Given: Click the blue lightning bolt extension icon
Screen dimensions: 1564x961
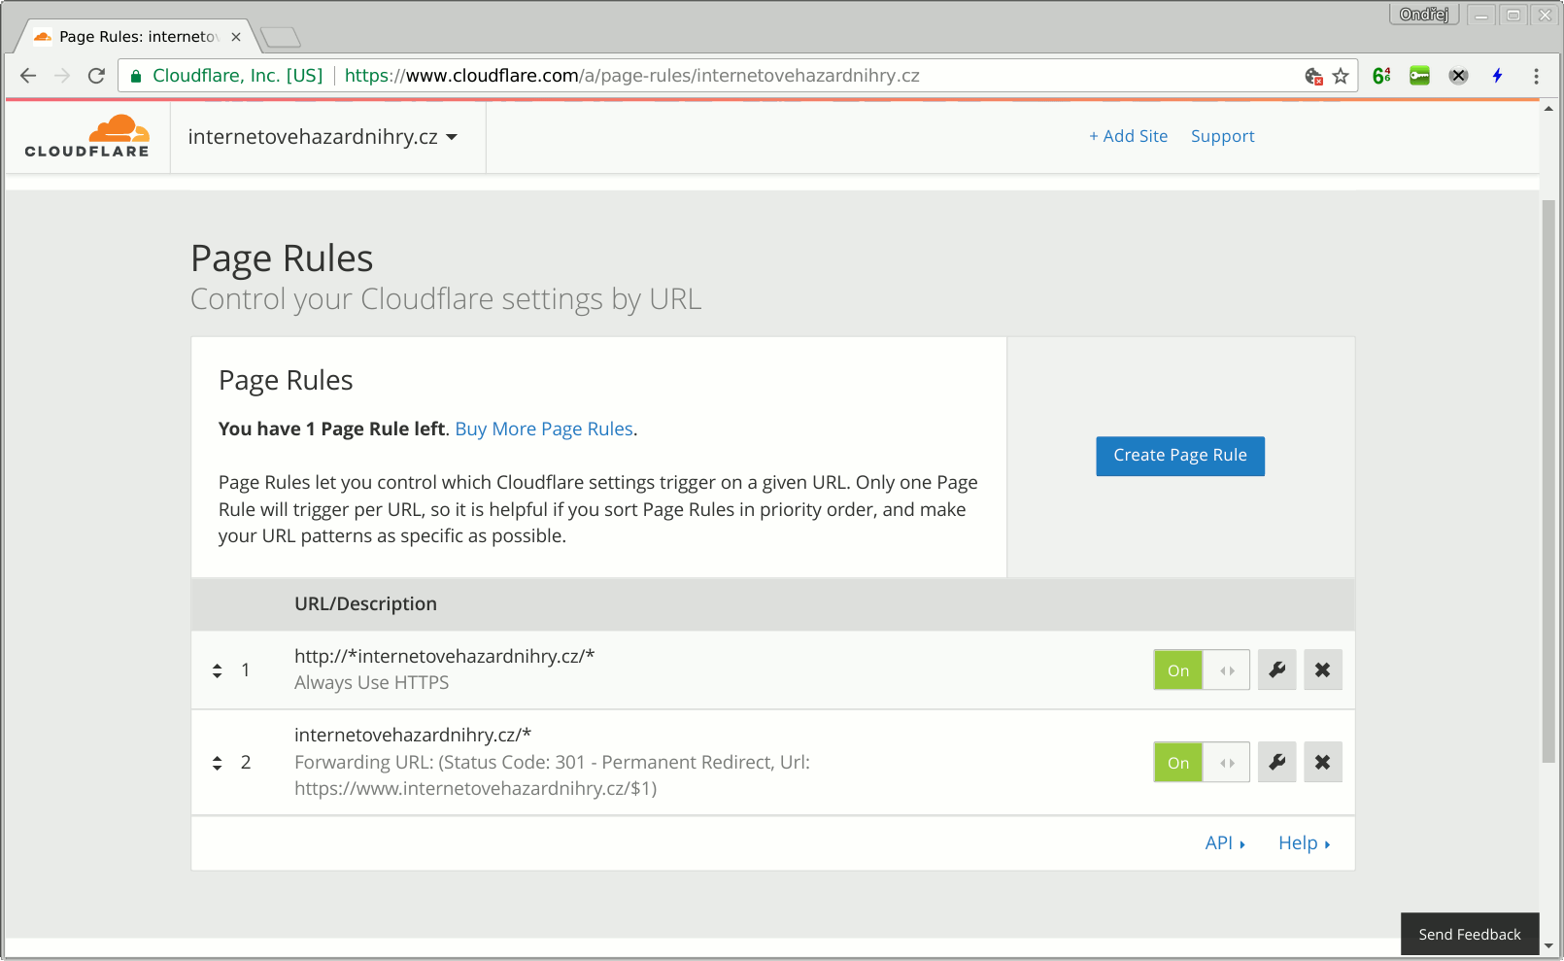Looking at the screenshot, I should point(1497,76).
